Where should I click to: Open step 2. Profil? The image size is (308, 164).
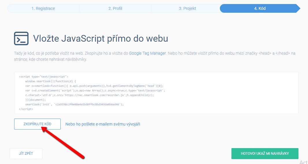[x=115, y=8]
